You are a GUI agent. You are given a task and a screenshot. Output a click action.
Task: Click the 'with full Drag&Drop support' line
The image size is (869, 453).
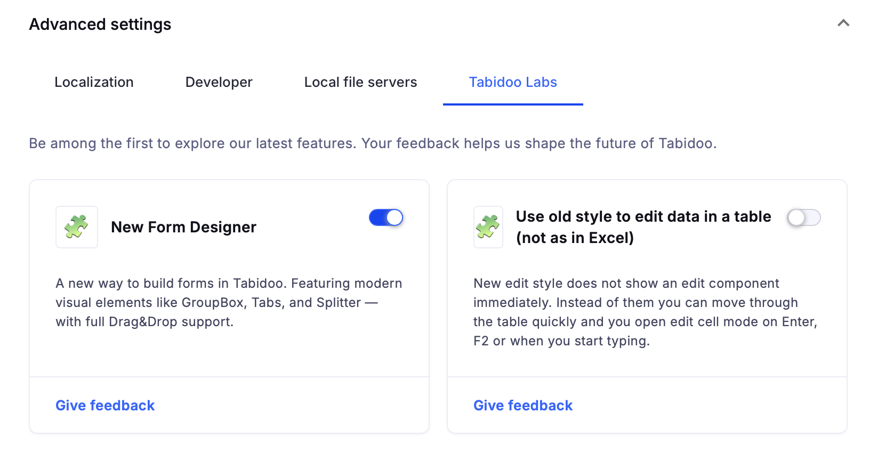click(x=144, y=322)
